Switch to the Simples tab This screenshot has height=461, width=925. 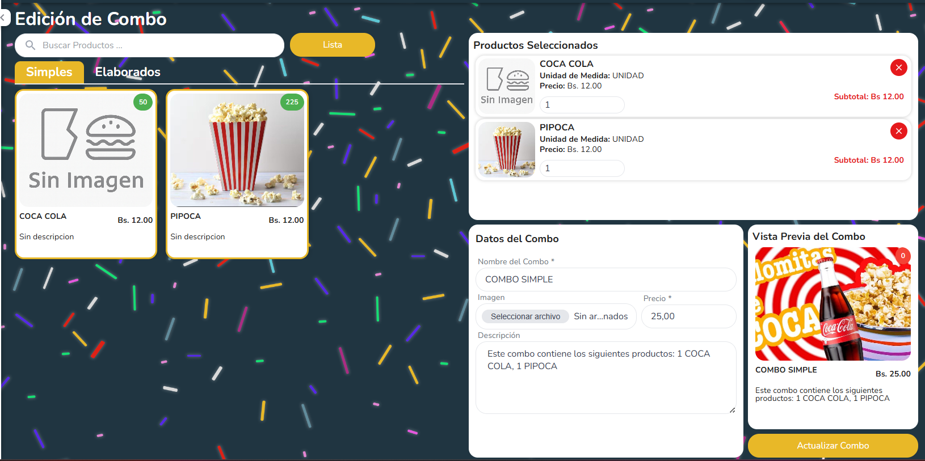pyautogui.click(x=49, y=72)
